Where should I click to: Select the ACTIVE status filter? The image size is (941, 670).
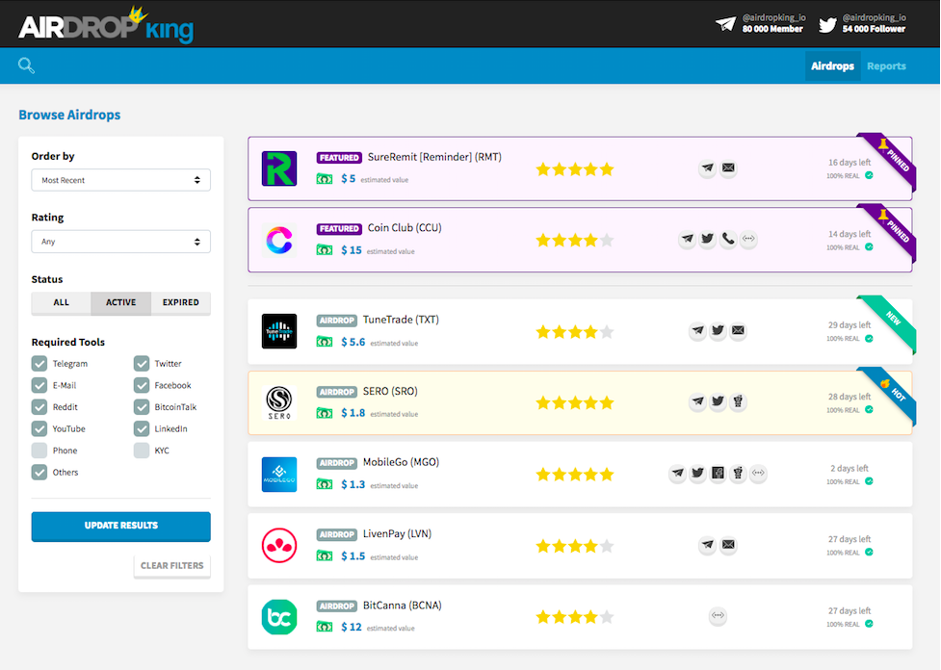[x=120, y=302]
